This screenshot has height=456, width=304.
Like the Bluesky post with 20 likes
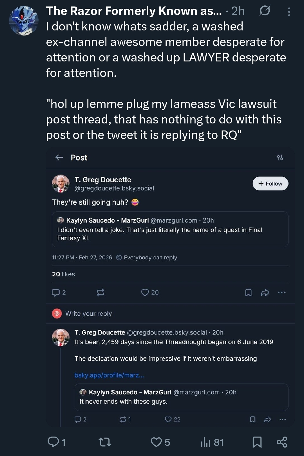tap(145, 293)
